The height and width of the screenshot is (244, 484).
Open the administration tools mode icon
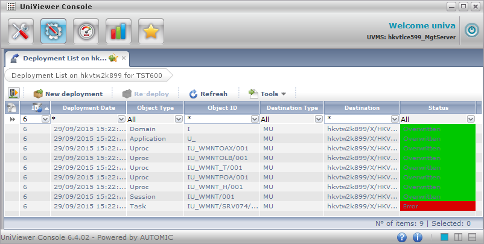(21, 31)
